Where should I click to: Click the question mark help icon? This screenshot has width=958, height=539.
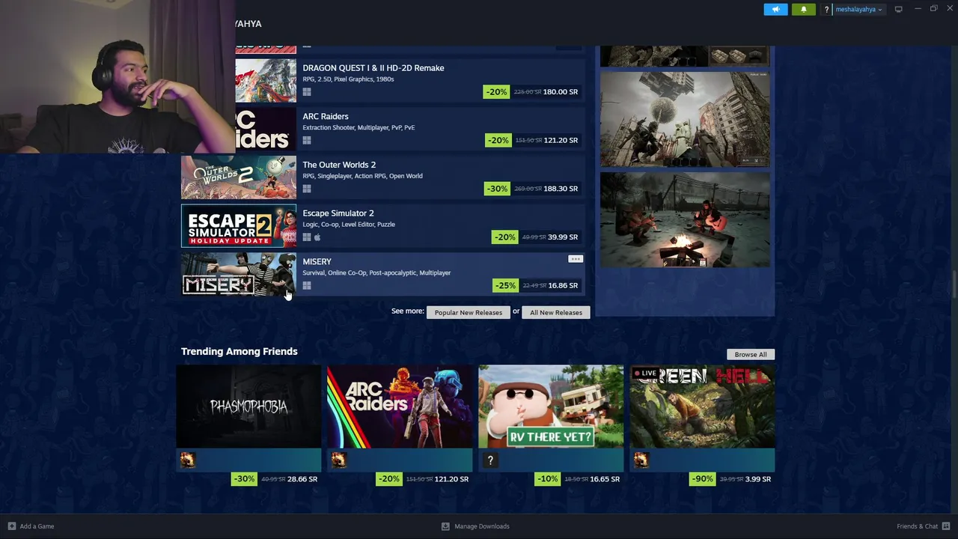(826, 10)
